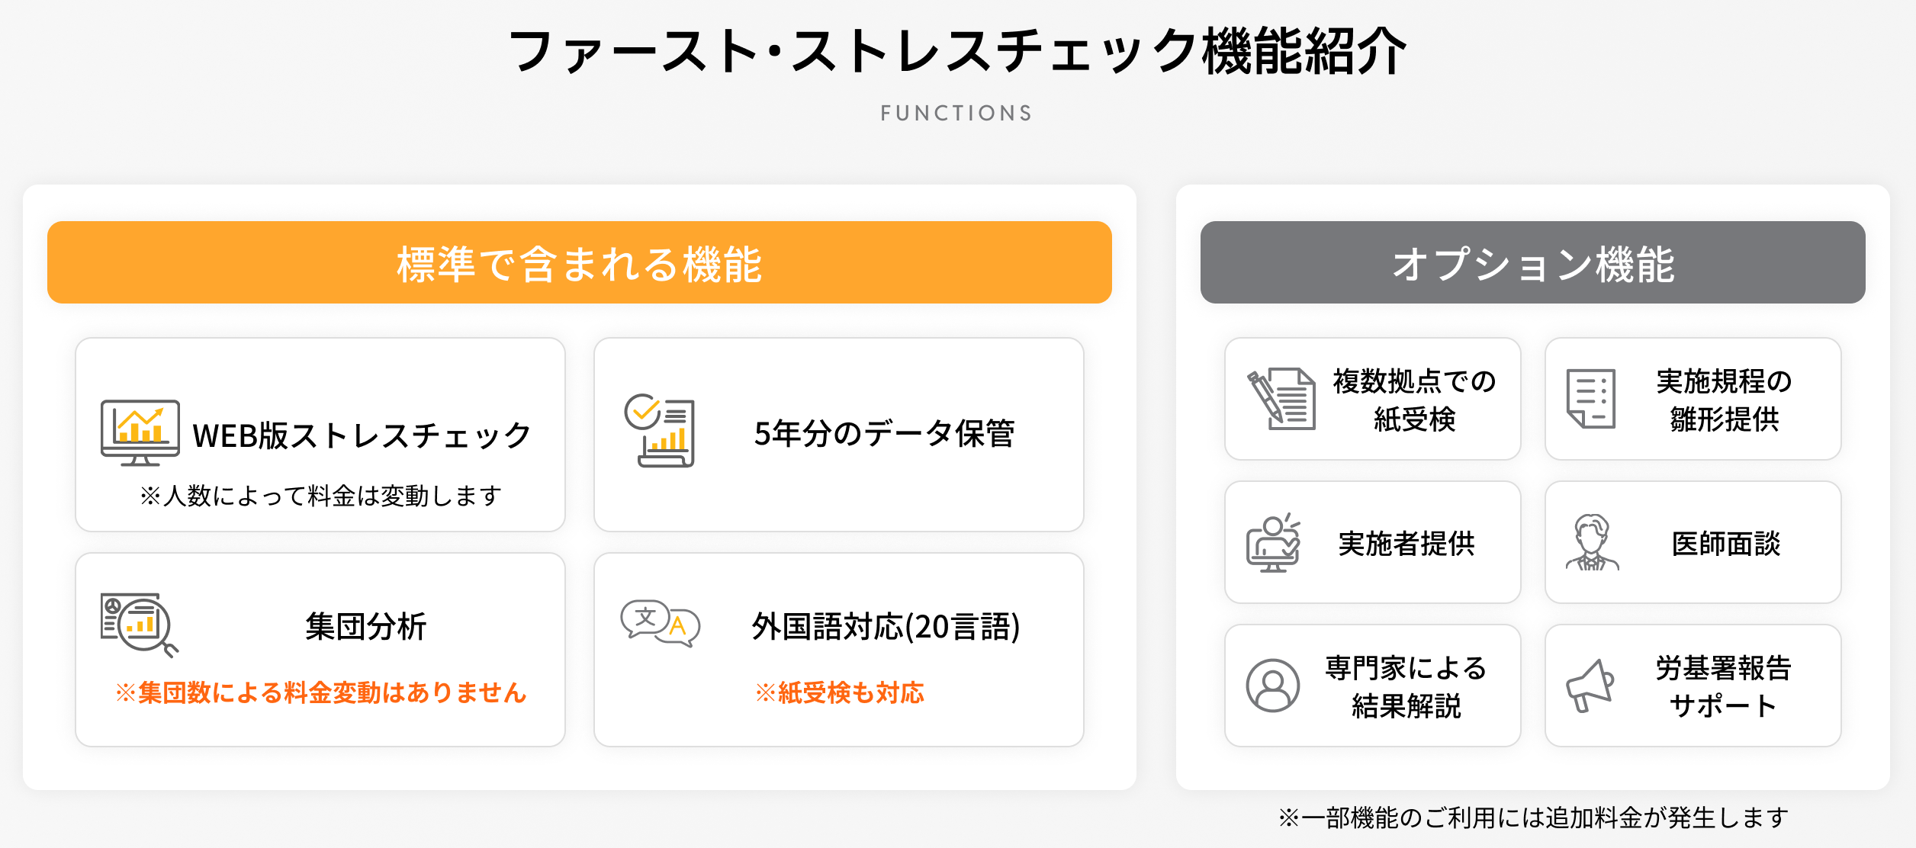Select the 標準で含まれる機能 orange header
Viewport: 1916px width, 848px height.
coord(580,262)
